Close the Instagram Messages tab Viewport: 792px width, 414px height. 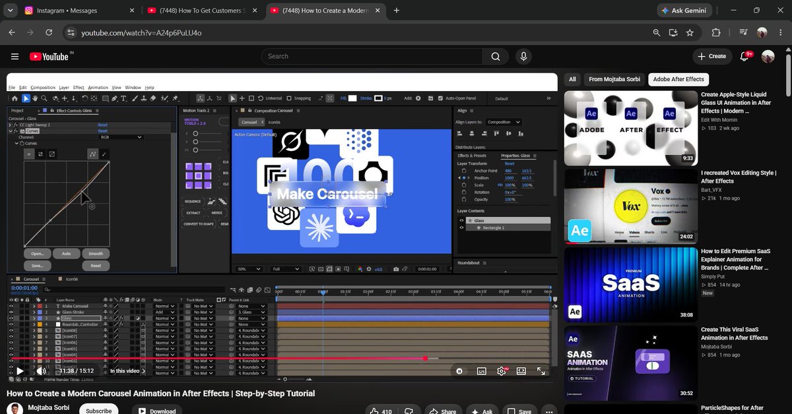[x=133, y=11]
